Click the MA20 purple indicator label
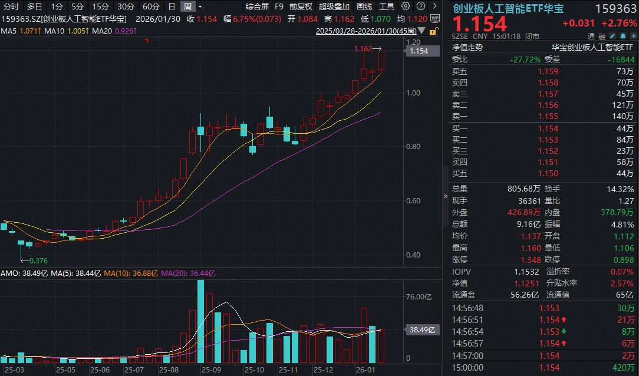 point(112,31)
